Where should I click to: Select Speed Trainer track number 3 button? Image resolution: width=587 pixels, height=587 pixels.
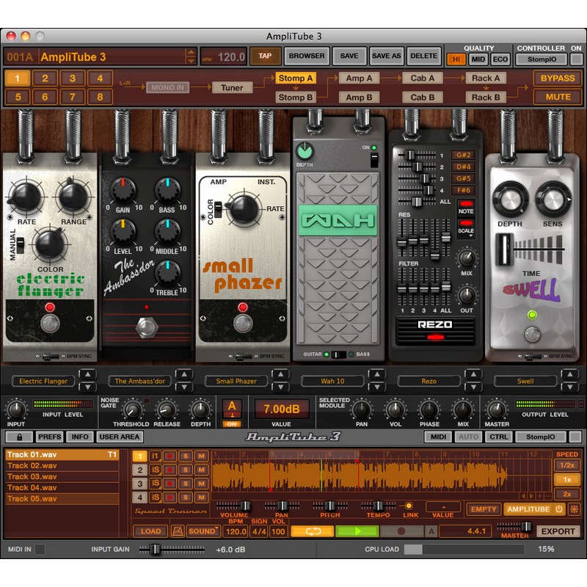tap(139, 484)
